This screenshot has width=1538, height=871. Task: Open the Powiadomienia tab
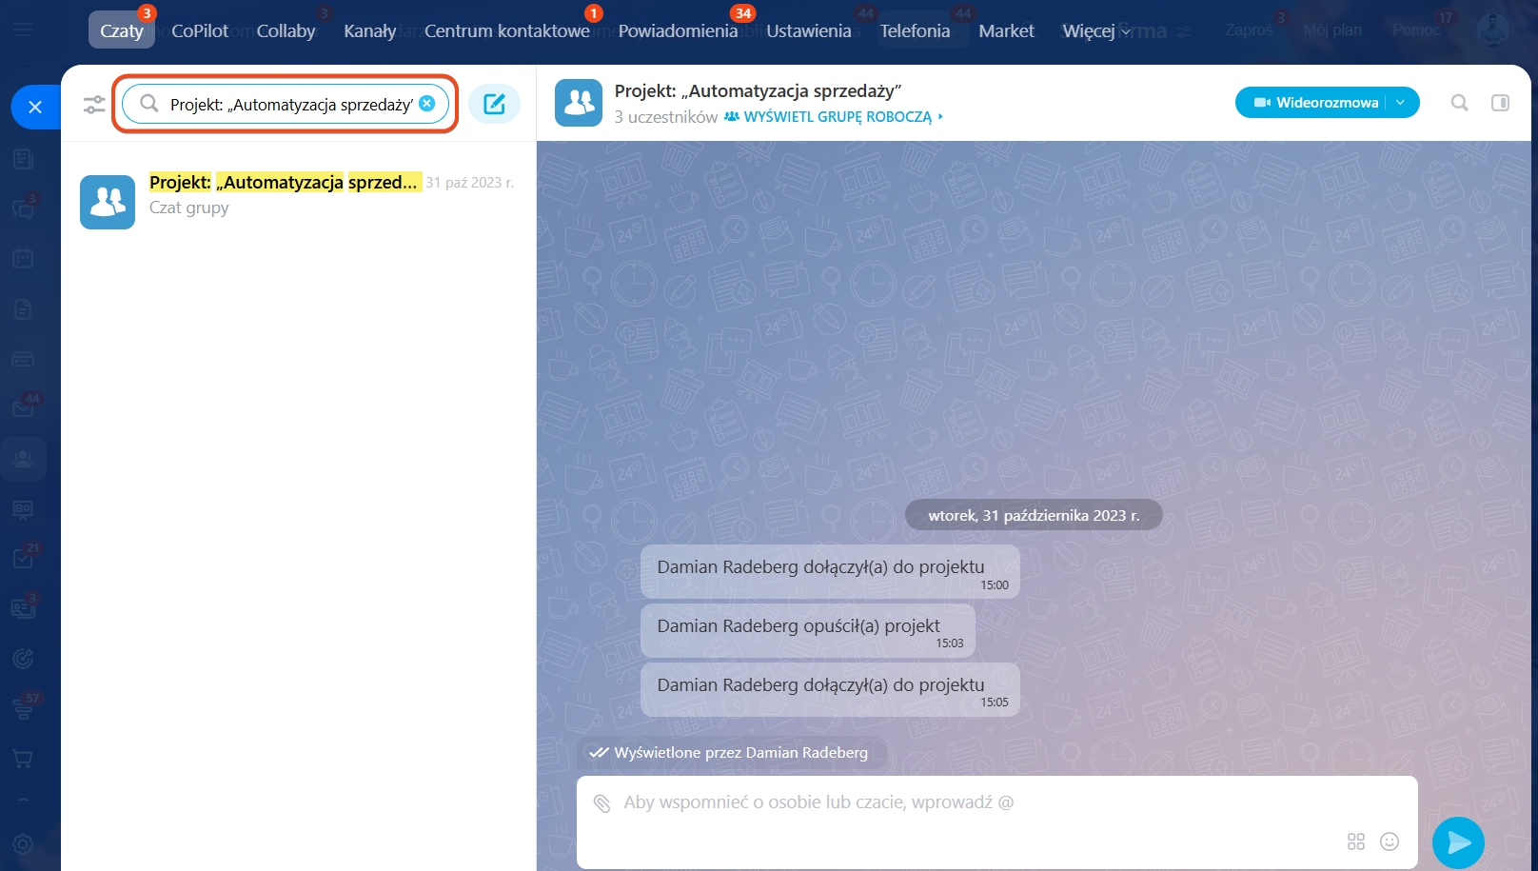678,30
